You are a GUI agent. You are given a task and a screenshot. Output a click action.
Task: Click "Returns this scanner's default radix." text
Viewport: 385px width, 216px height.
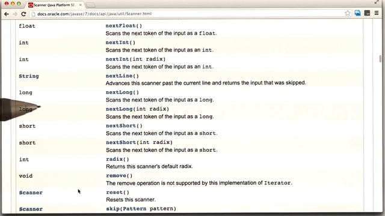pyautogui.click(x=149, y=166)
